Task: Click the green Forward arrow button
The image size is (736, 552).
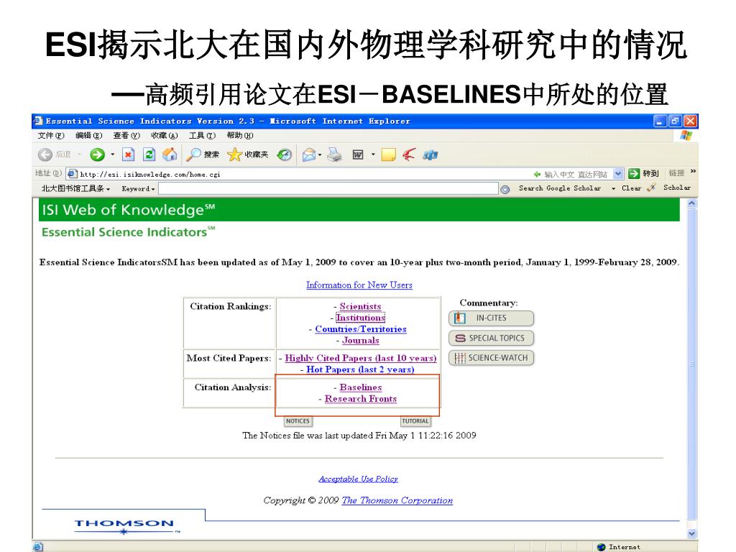Action: tap(97, 155)
